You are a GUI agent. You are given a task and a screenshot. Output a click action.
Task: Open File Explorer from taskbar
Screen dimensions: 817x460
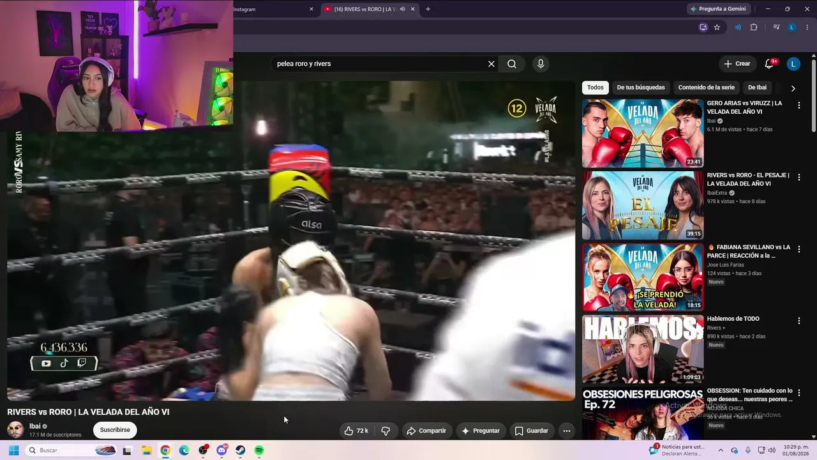[x=146, y=450]
